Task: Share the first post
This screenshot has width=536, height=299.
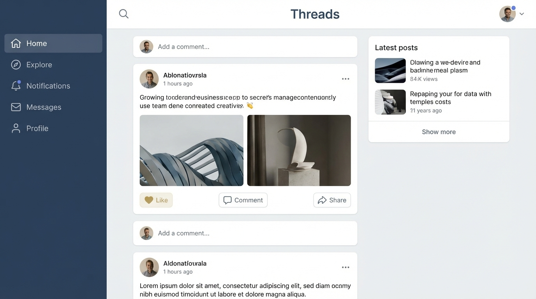Action: point(332,200)
